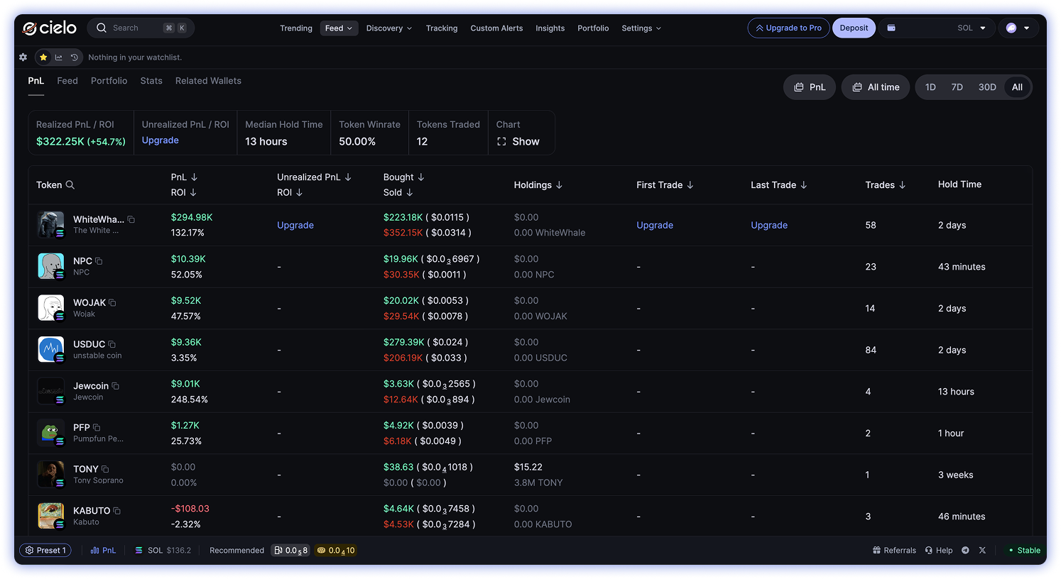Expand the Discovery dropdown menu
Screen dimensions: 1061x579
[x=388, y=28]
